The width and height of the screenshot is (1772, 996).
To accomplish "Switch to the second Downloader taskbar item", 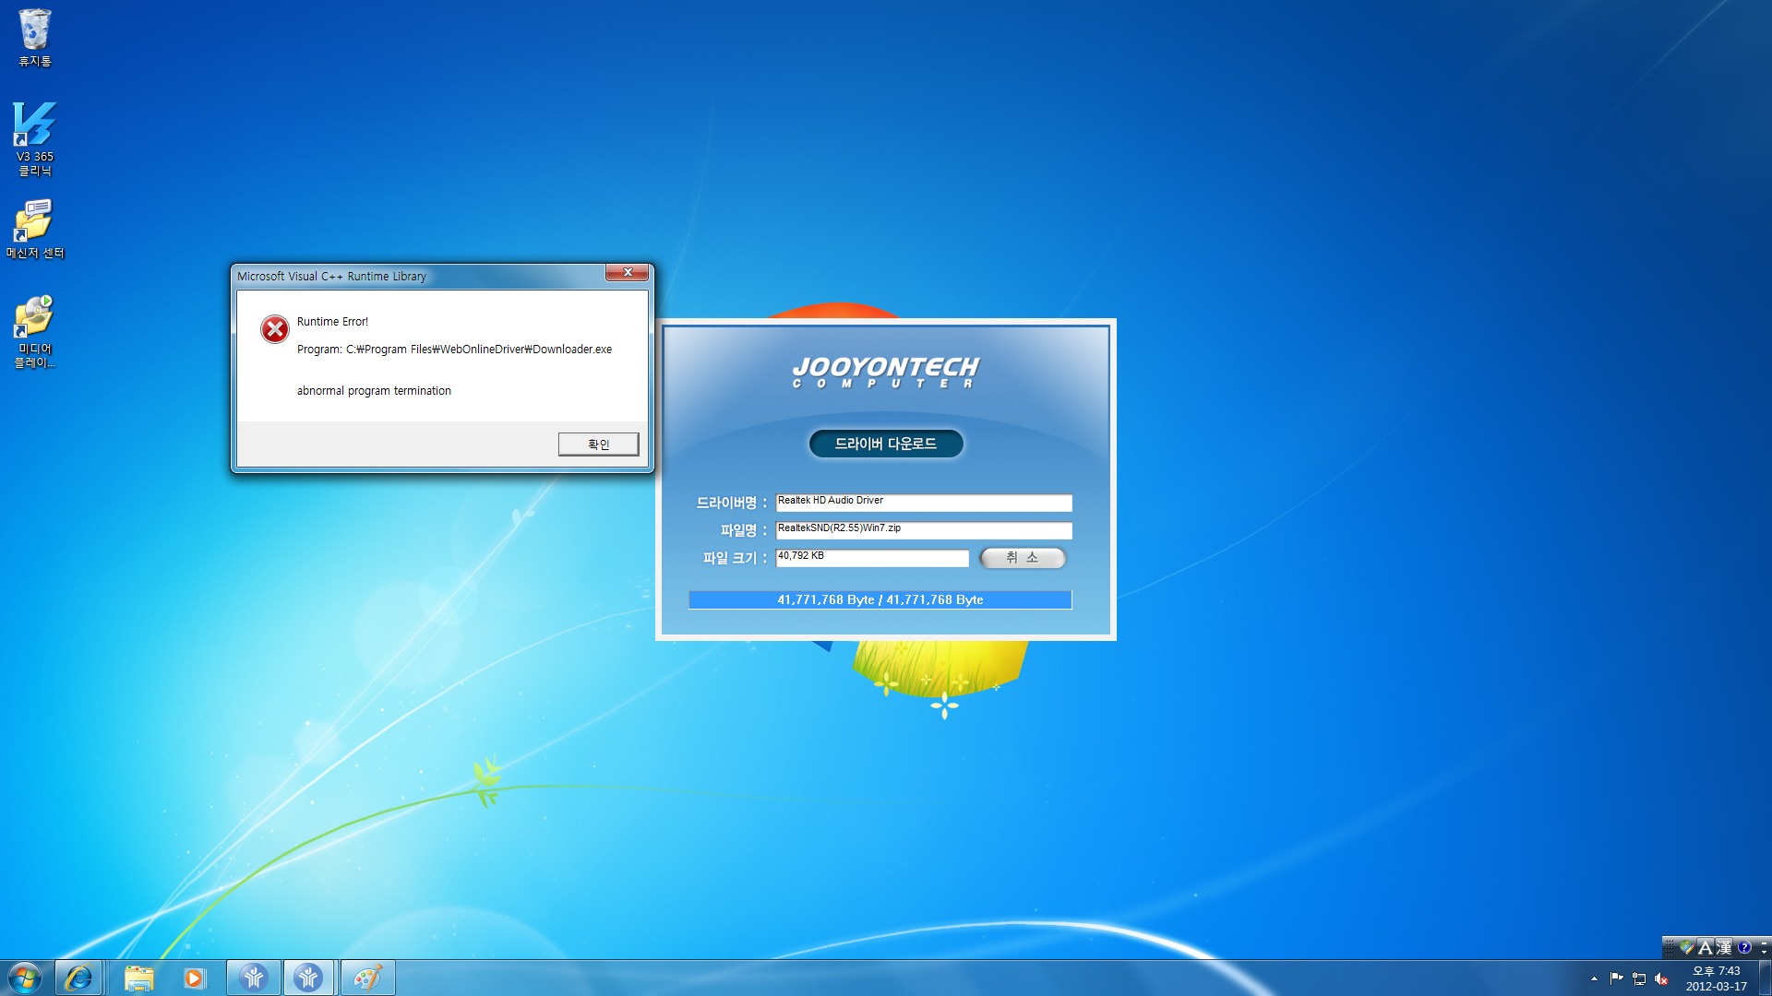I will (308, 978).
